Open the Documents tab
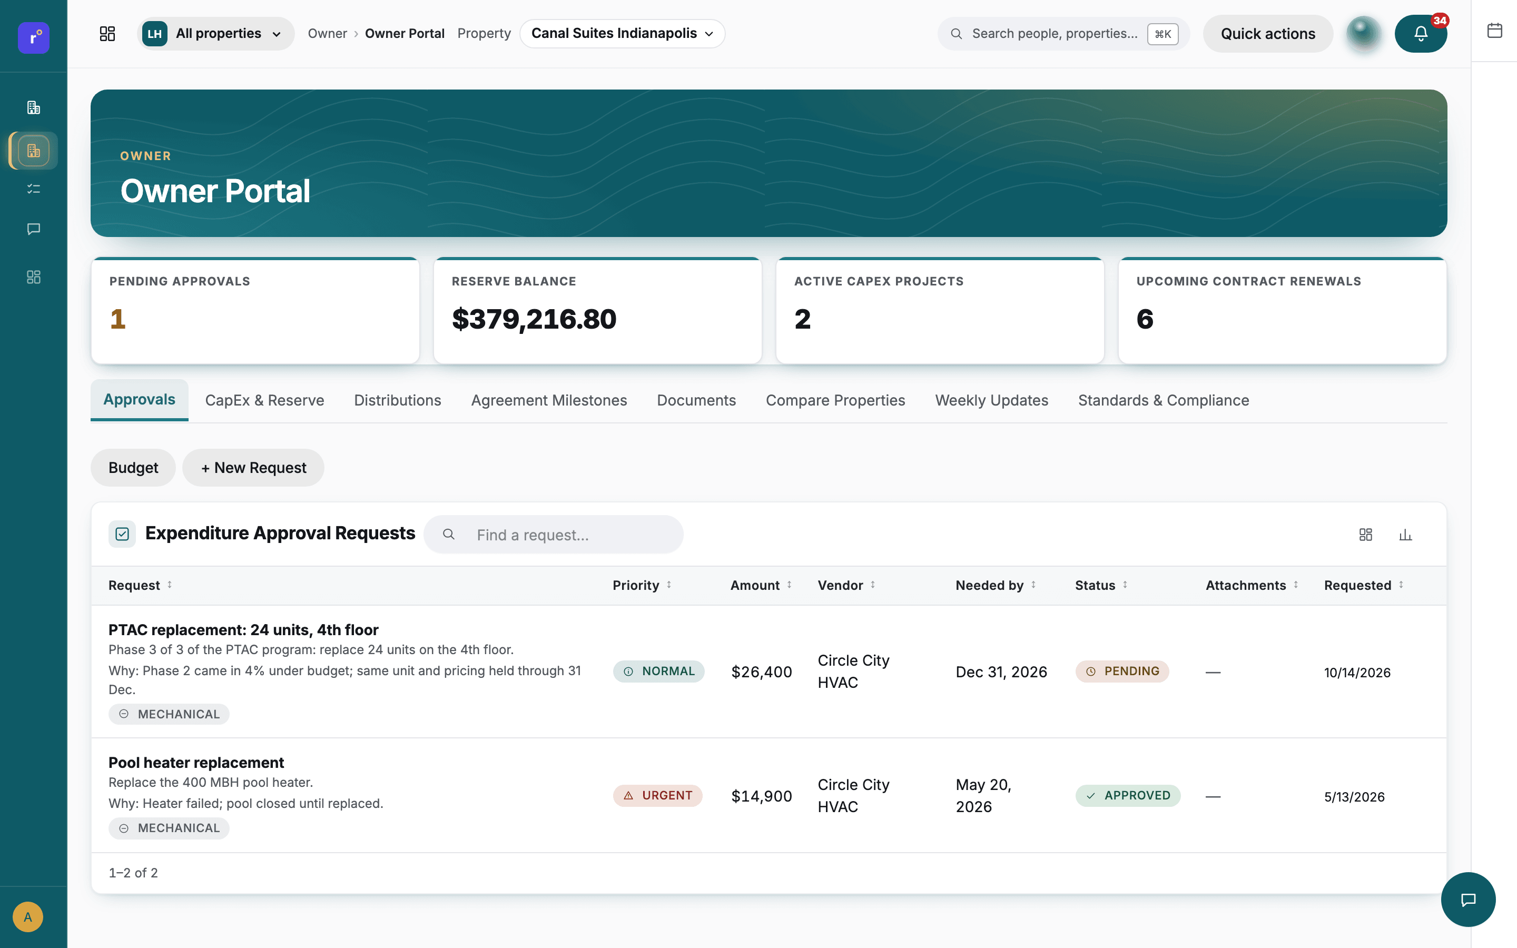Screen dimensions: 1517x948 point(696,401)
